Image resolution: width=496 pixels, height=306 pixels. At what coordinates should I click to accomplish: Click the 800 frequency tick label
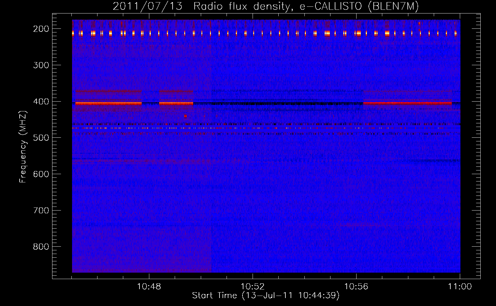[41, 247]
